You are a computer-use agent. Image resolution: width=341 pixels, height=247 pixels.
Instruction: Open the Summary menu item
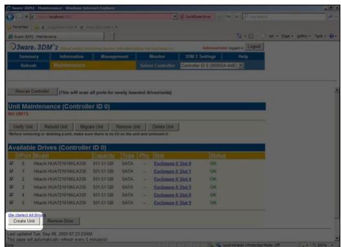coord(29,56)
